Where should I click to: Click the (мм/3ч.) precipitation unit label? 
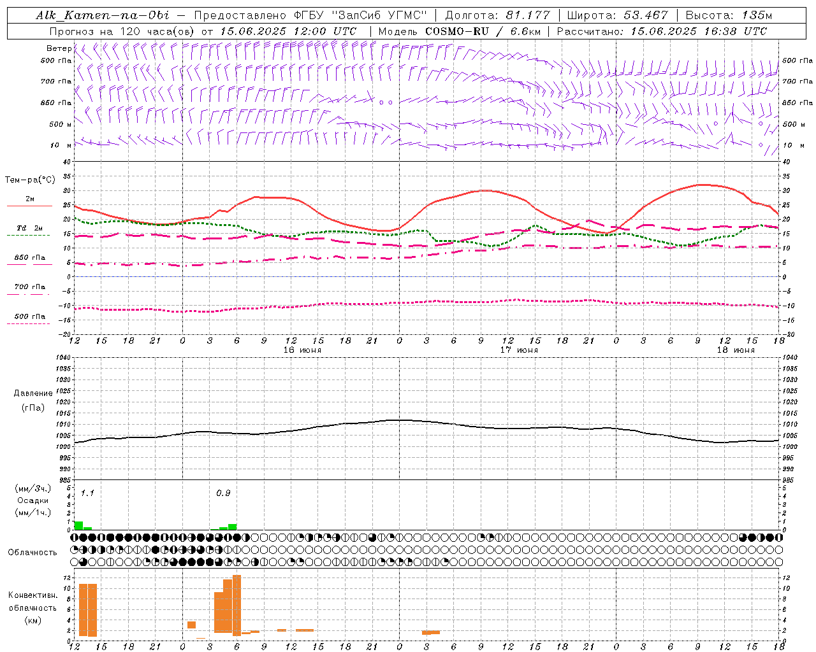33,489
